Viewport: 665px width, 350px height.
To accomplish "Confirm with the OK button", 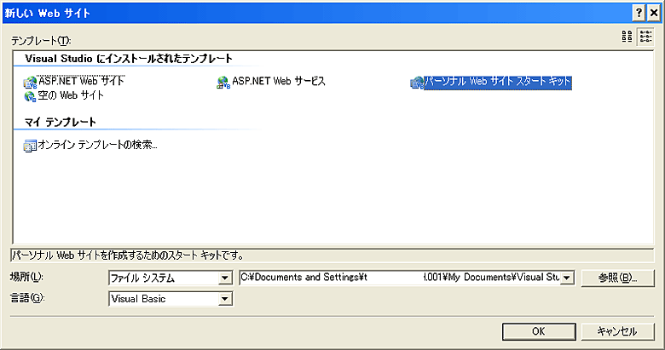I will 538,331.
